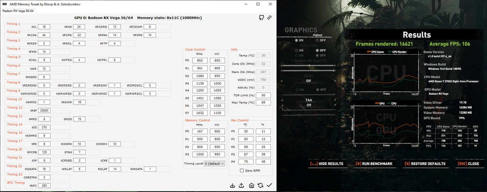Select ON radio below the 60 Hz Off option
Viewport: 487px width, 192px height.
pos(297,90)
